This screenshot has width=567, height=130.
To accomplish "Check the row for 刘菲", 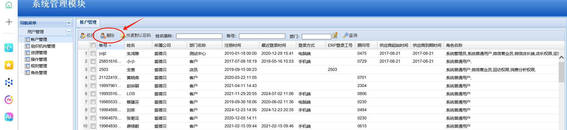I will click(x=93, y=110).
